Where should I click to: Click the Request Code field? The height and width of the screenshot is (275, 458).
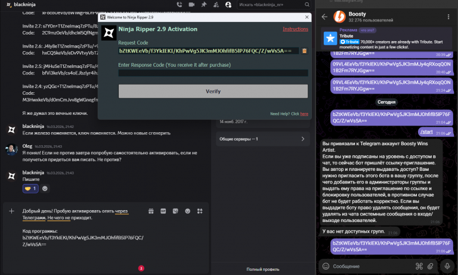tap(209, 51)
